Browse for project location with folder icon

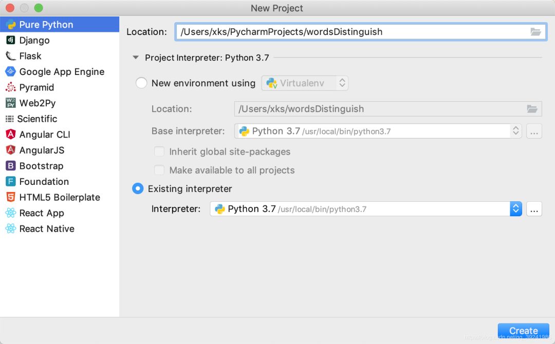535,32
